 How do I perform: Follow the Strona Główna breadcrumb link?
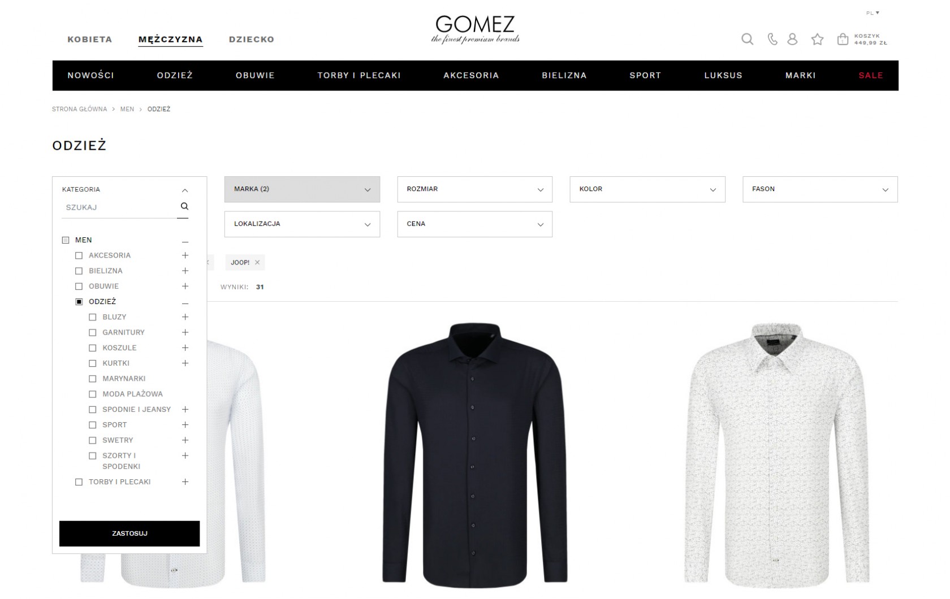pos(79,109)
